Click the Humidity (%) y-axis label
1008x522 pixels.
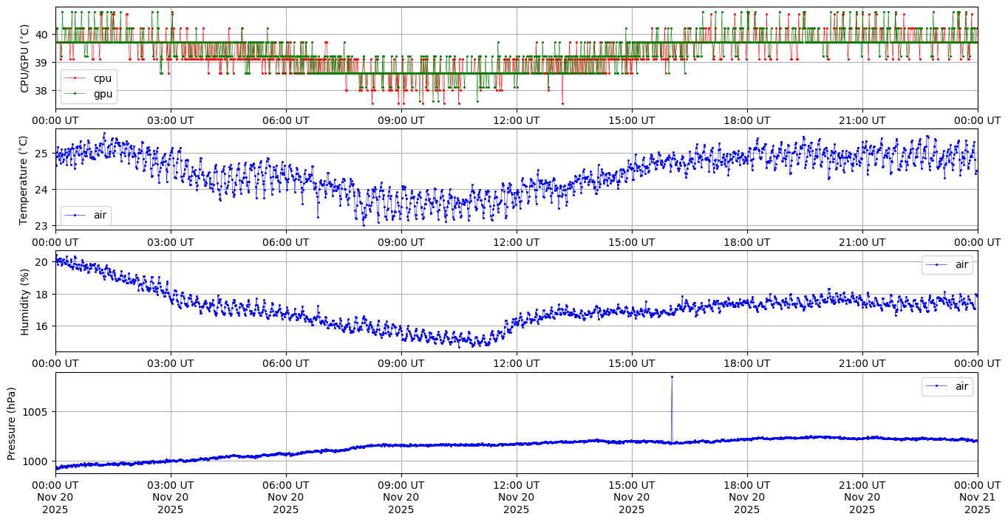tap(24, 301)
